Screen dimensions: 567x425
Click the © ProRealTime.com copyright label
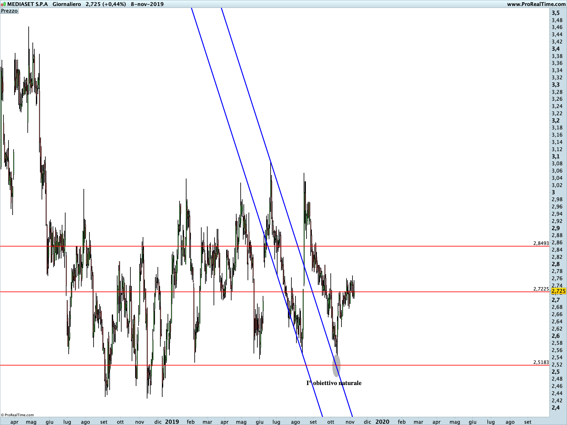click(17, 415)
